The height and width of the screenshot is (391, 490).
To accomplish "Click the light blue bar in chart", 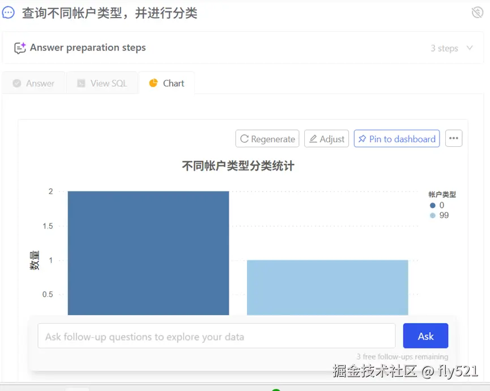I will [x=327, y=287].
